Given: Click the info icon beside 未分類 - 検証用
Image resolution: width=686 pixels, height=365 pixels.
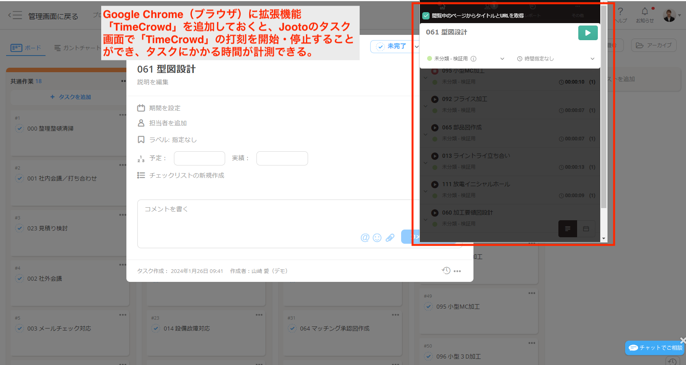Looking at the screenshot, I should click(x=473, y=59).
